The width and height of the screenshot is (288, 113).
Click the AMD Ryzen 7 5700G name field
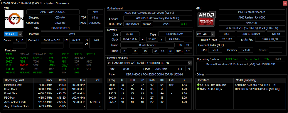pos(53,12)
